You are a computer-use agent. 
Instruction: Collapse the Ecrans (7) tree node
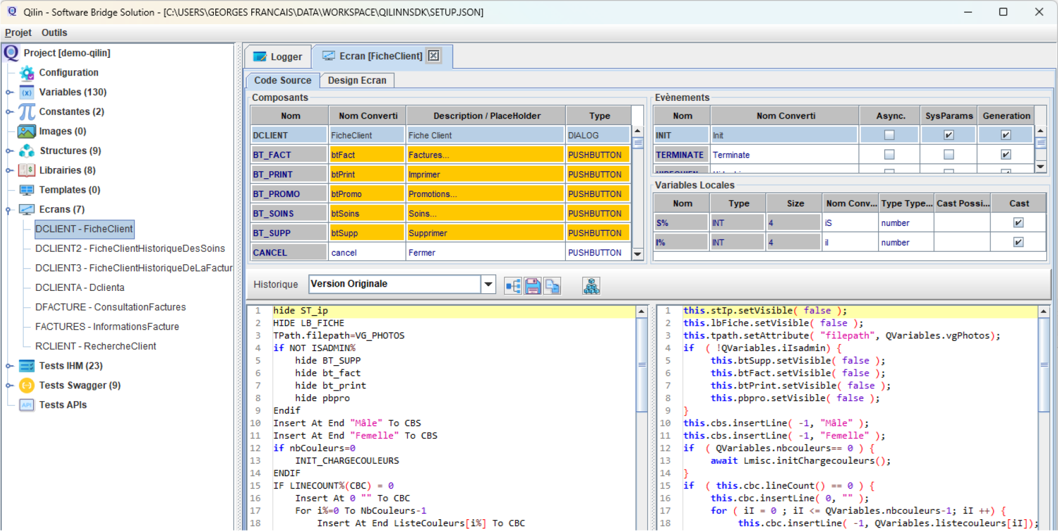9,209
